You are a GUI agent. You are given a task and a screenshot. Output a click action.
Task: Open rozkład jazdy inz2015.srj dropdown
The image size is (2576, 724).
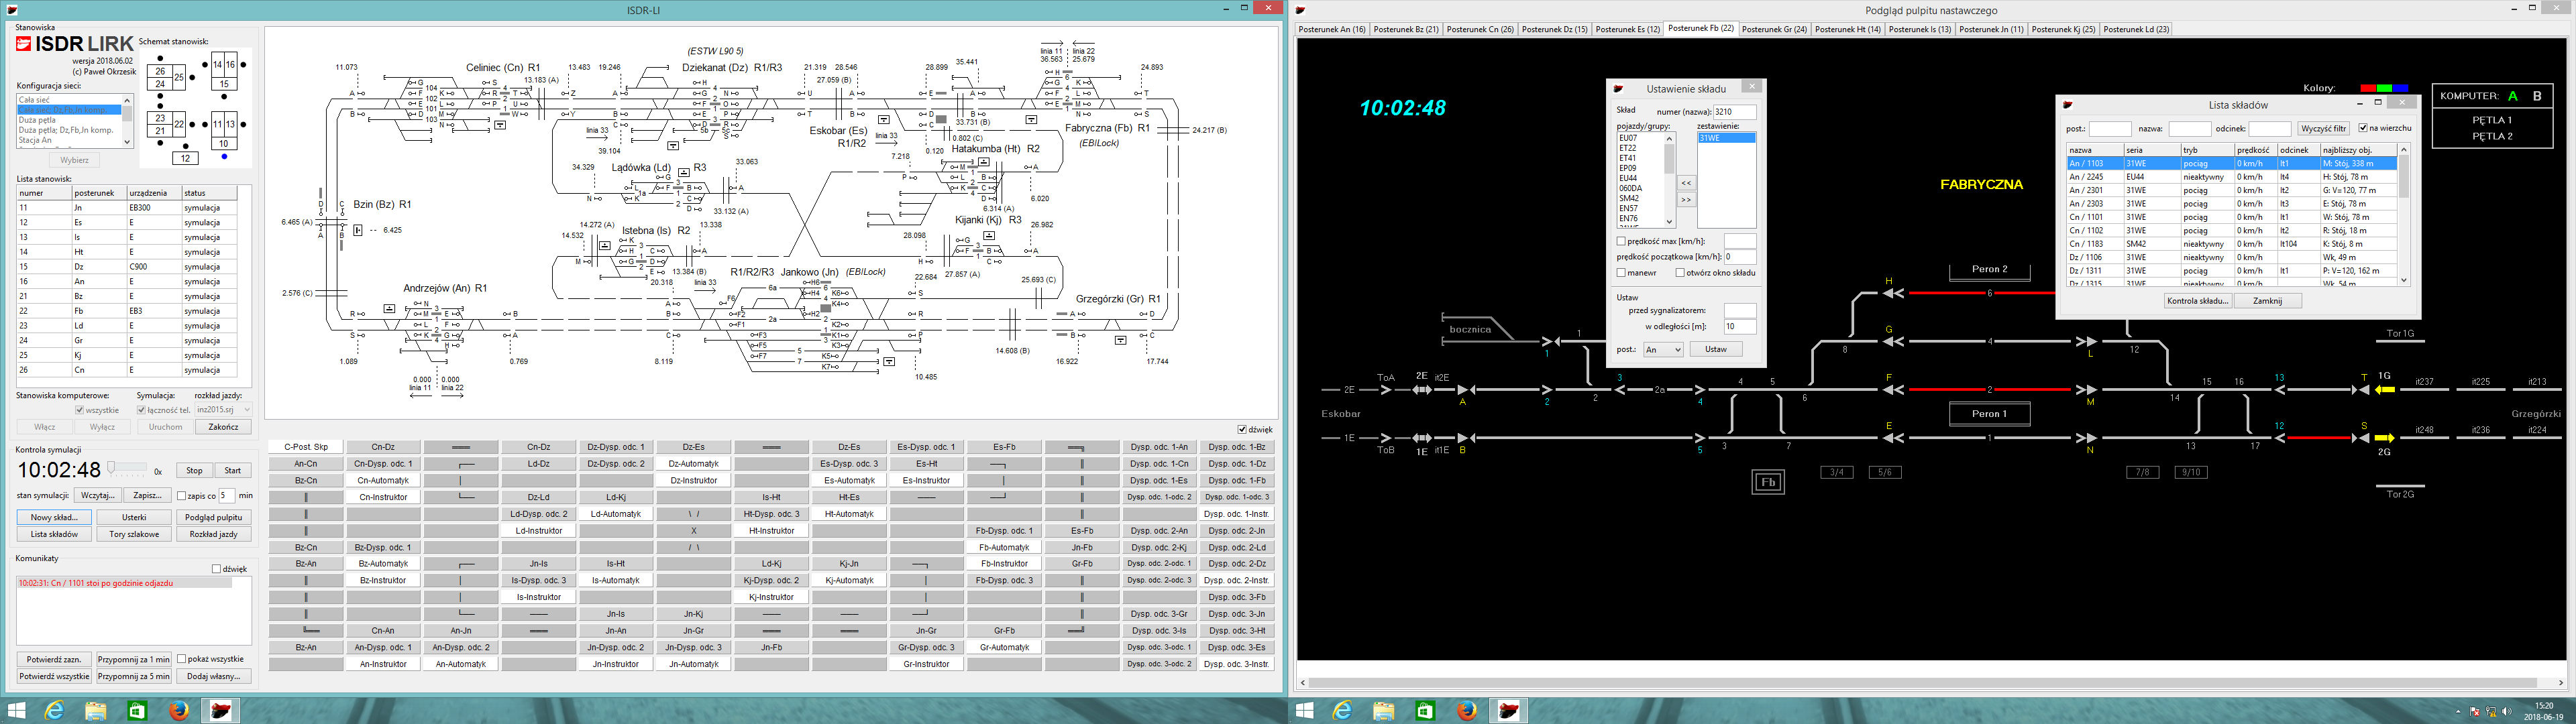[x=223, y=410]
